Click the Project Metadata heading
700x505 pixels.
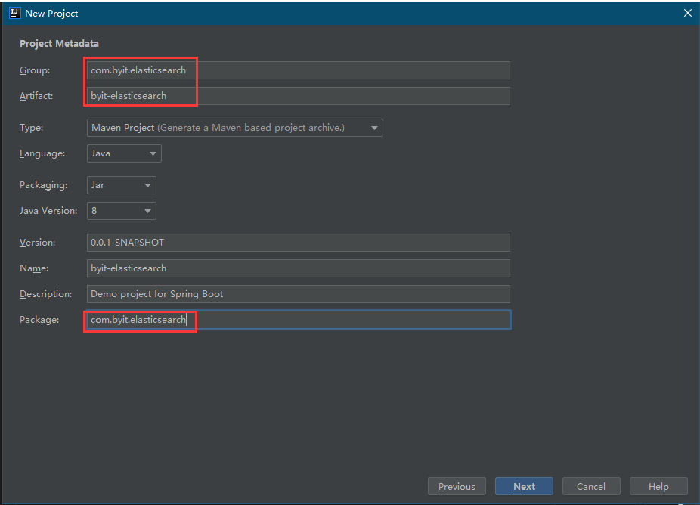pos(59,43)
